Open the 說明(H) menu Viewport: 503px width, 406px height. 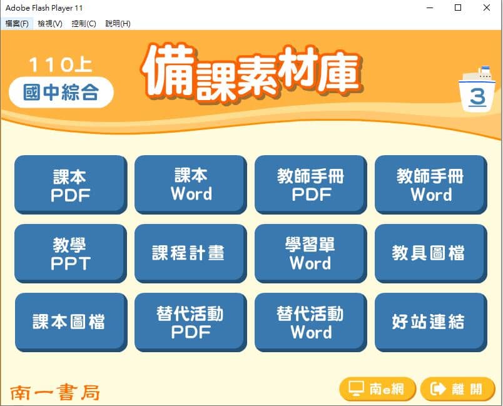coord(118,23)
